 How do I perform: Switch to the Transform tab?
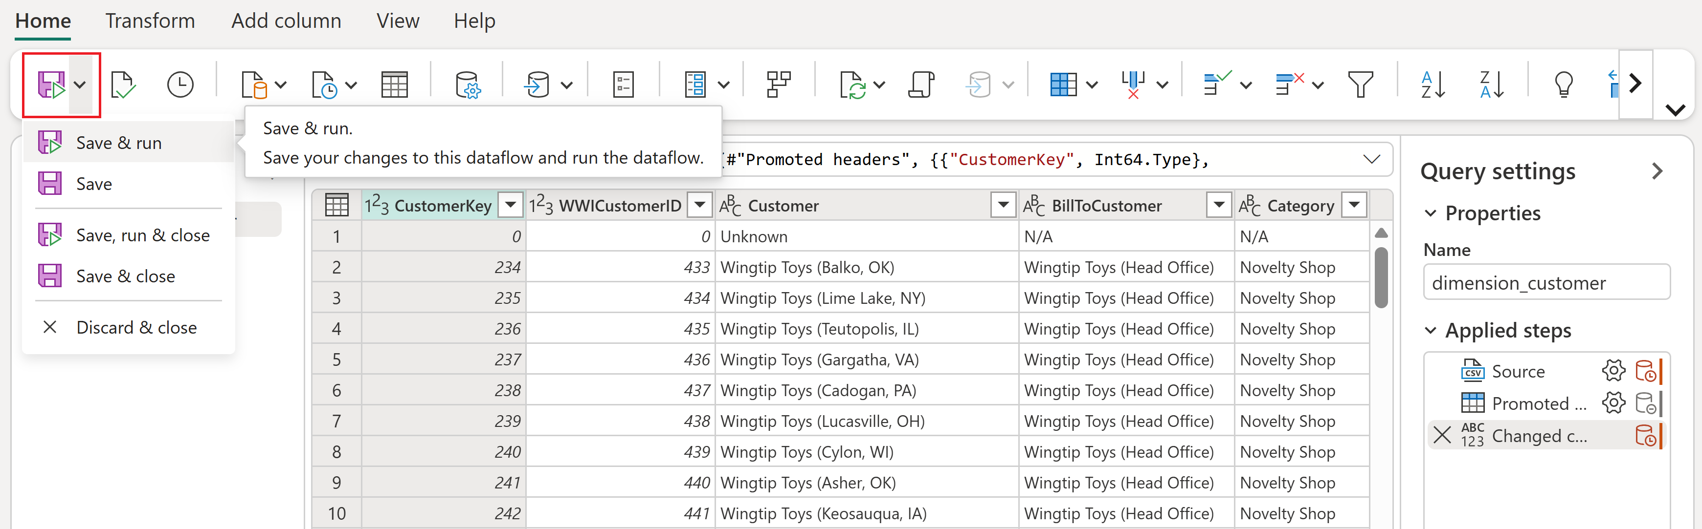point(150,21)
